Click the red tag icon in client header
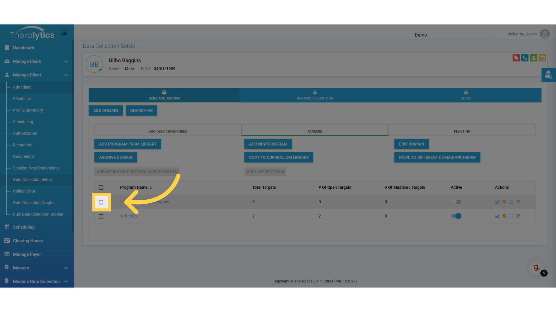556x312 pixels. click(516, 58)
